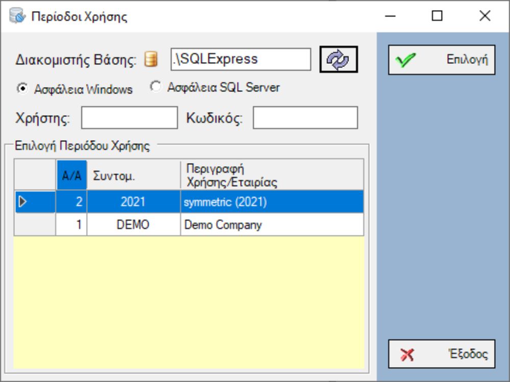Viewport: 510px width, 382px height.
Task: Select the Demo Company row
Action: pyautogui.click(x=271, y=225)
